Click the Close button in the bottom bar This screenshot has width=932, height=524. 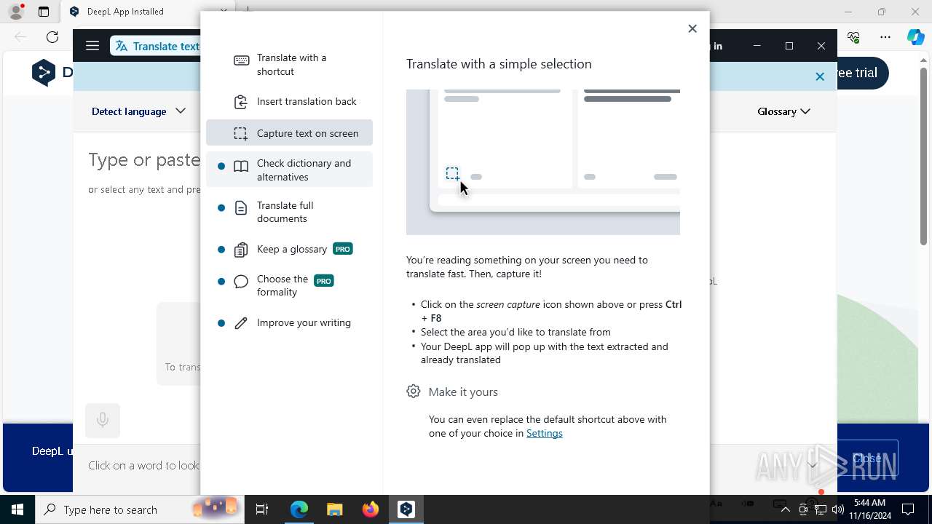867,458
